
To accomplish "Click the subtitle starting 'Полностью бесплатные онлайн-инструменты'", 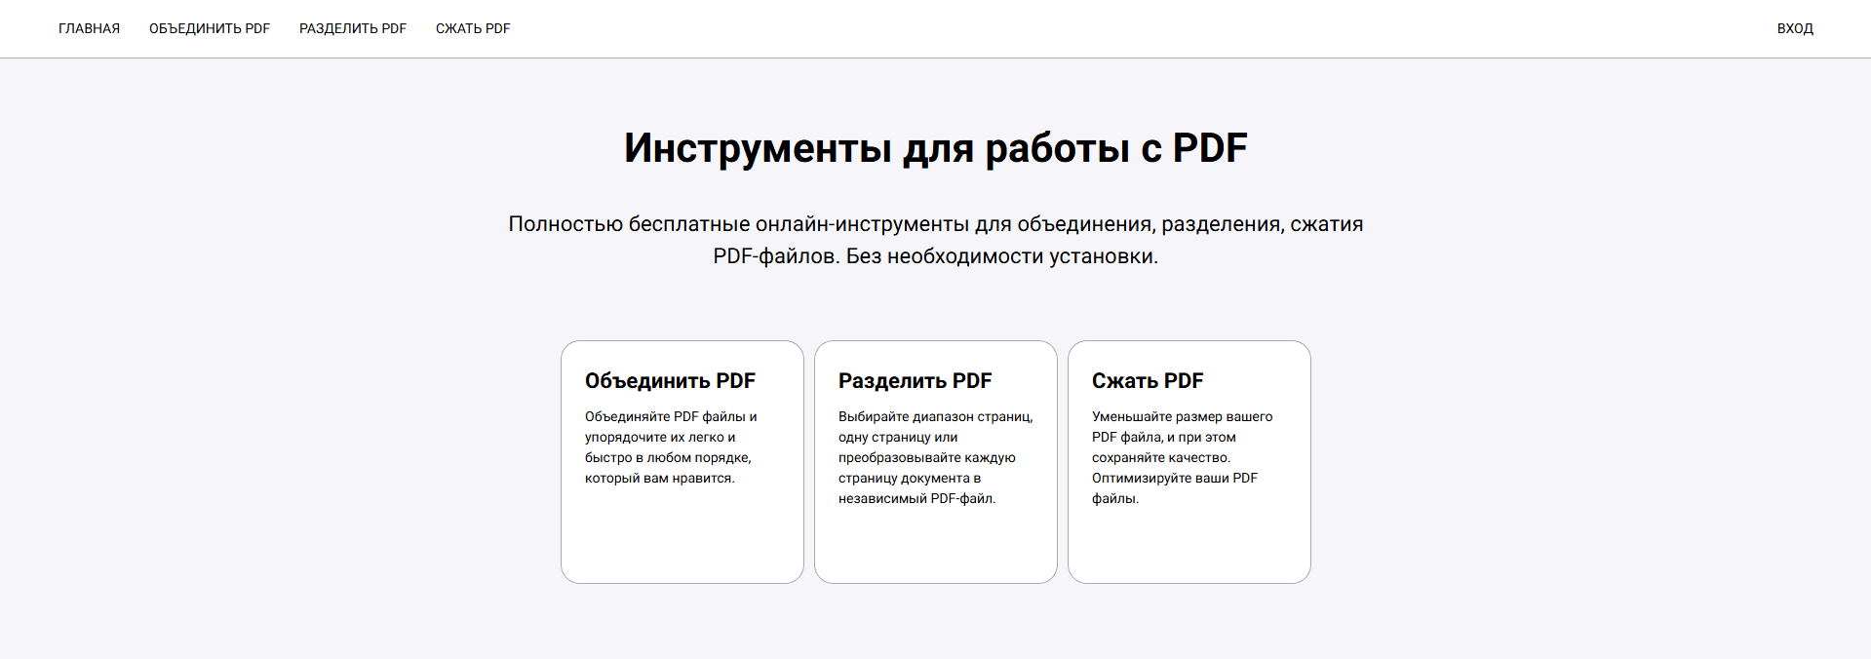I will pyautogui.click(x=936, y=240).
